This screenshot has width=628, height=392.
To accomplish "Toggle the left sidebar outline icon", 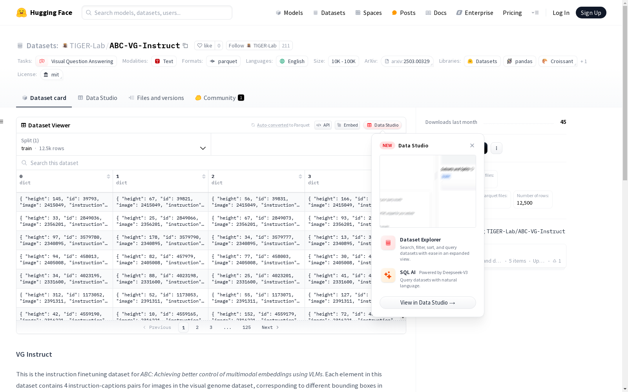I will [2, 122].
